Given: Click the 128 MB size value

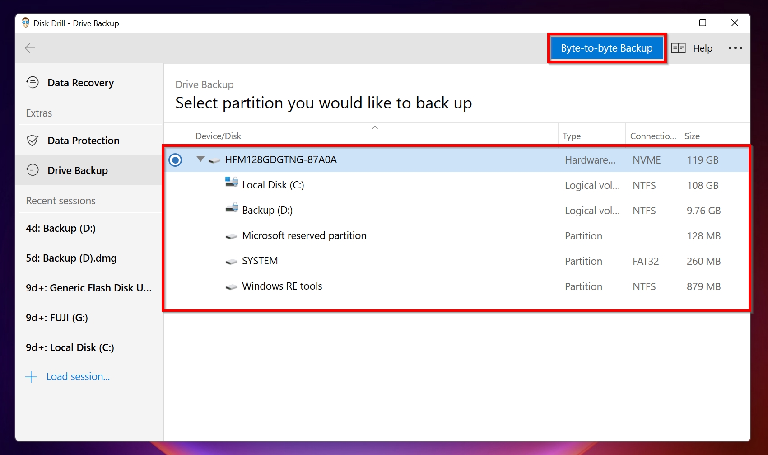Looking at the screenshot, I should tap(703, 236).
